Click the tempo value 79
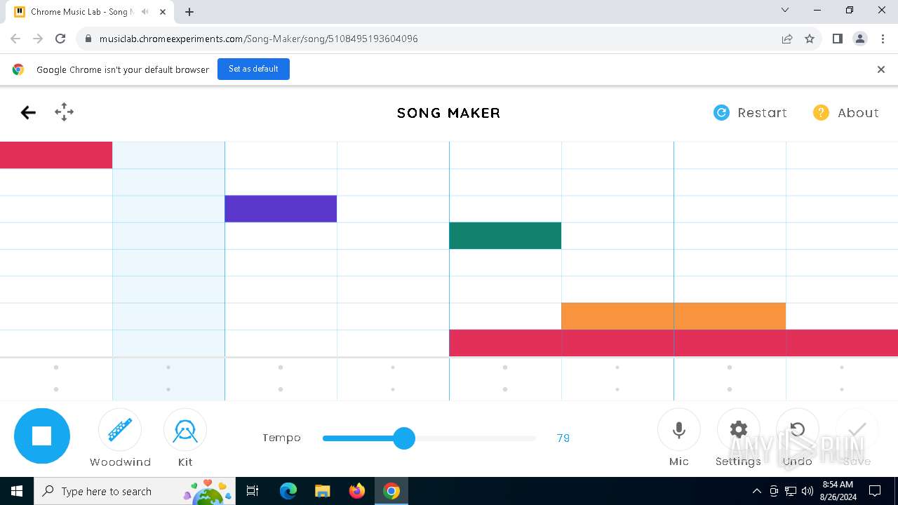This screenshot has width=898, height=505. [563, 438]
